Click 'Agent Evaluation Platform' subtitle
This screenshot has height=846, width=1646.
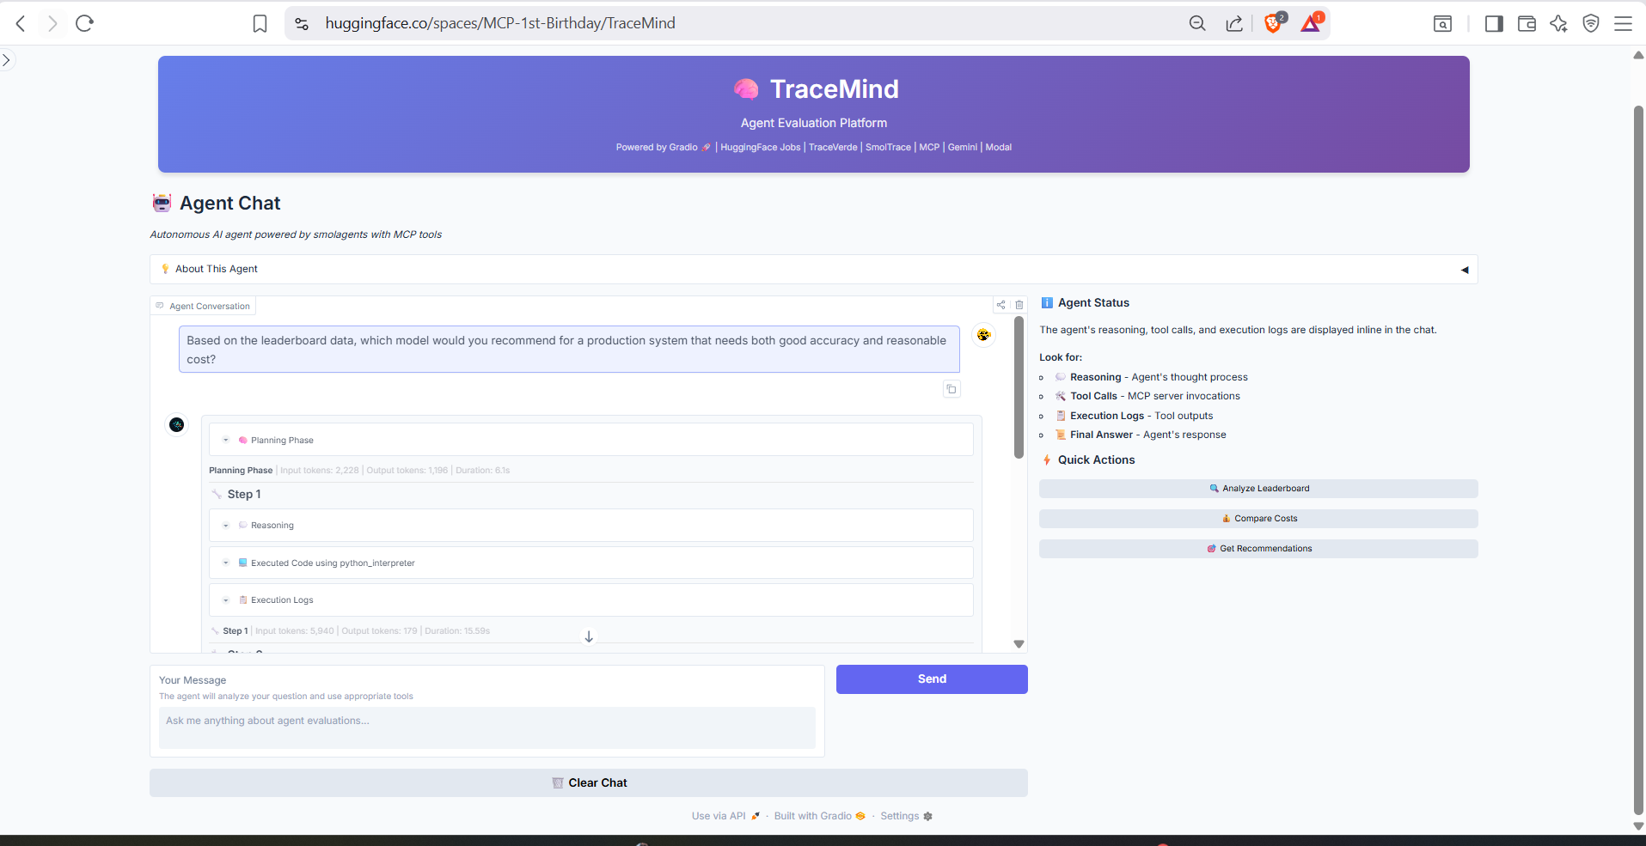(814, 123)
